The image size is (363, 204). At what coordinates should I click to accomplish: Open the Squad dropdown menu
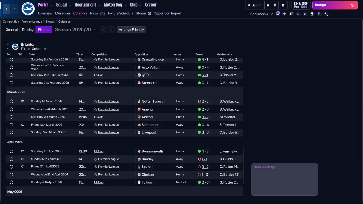(64, 5)
